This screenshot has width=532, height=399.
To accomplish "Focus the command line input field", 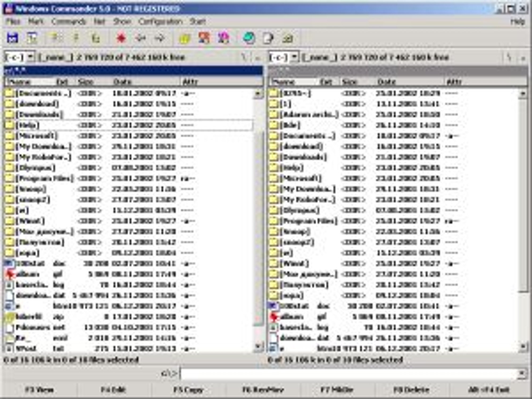I will (x=349, y=374).
